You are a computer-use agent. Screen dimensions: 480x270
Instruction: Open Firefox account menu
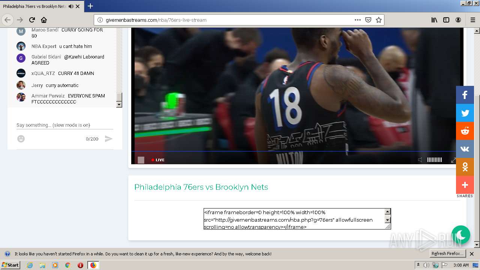(458, 20)
